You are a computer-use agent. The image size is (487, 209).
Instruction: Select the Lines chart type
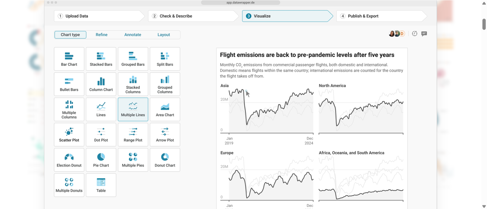tap(101, 110)
